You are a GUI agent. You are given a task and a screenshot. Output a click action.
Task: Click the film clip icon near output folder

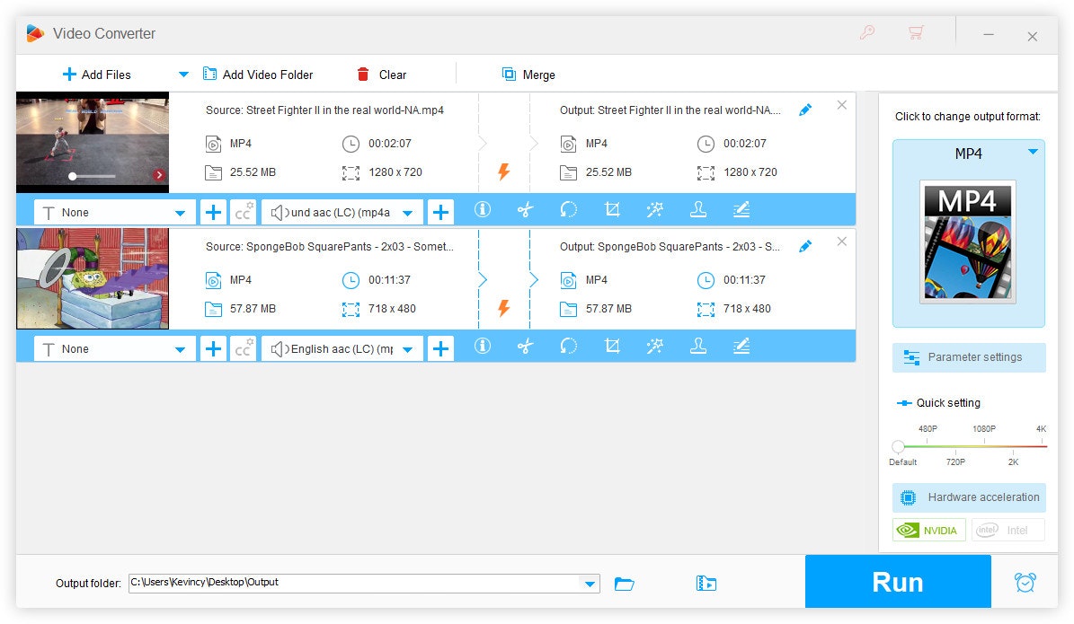pos(706,584)
